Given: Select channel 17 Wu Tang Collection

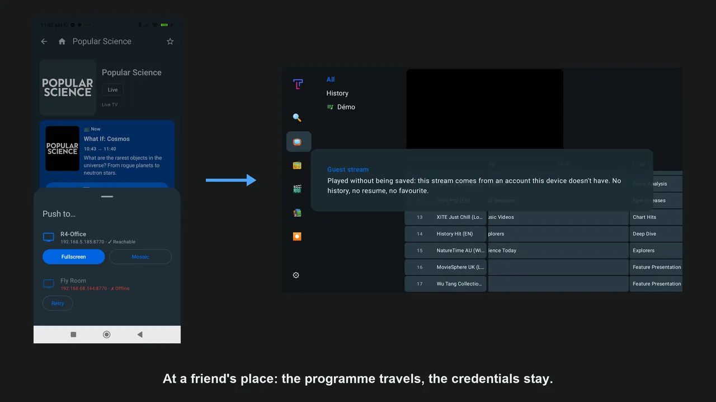Looking at the screenshot, I should pos(445,284).
